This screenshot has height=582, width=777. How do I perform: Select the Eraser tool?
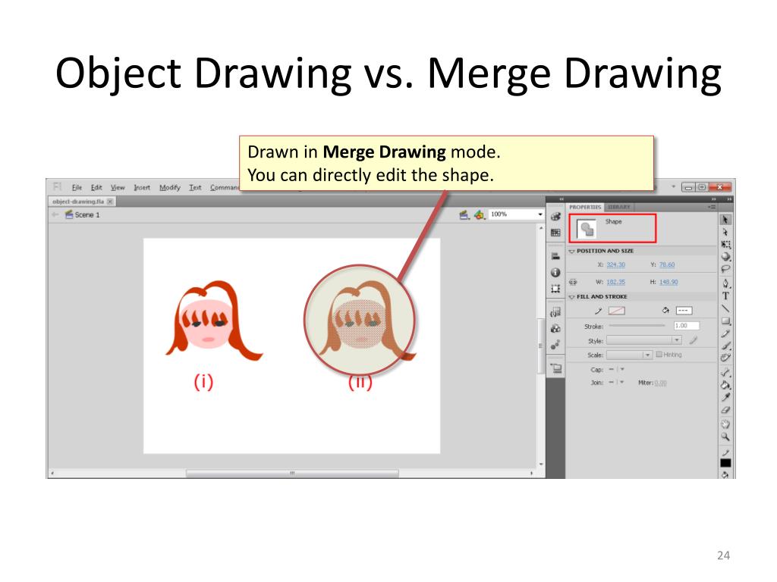coord(725,410)
